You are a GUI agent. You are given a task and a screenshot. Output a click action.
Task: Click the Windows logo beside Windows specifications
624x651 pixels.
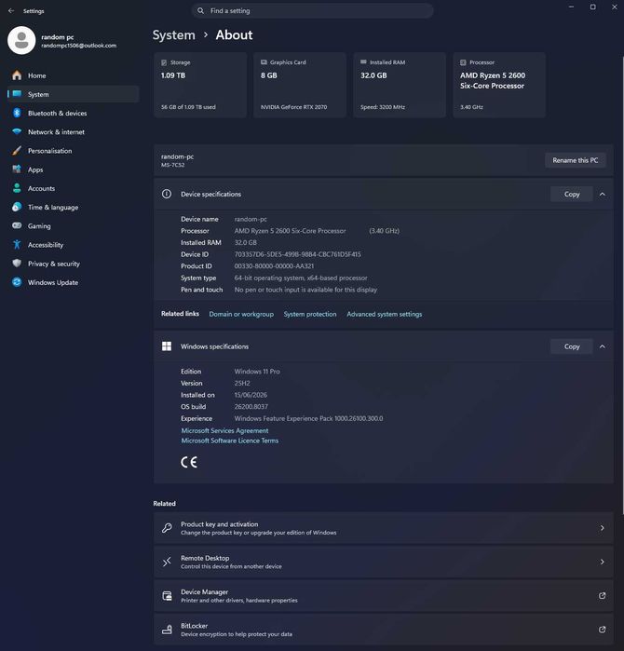click(167, 346)
